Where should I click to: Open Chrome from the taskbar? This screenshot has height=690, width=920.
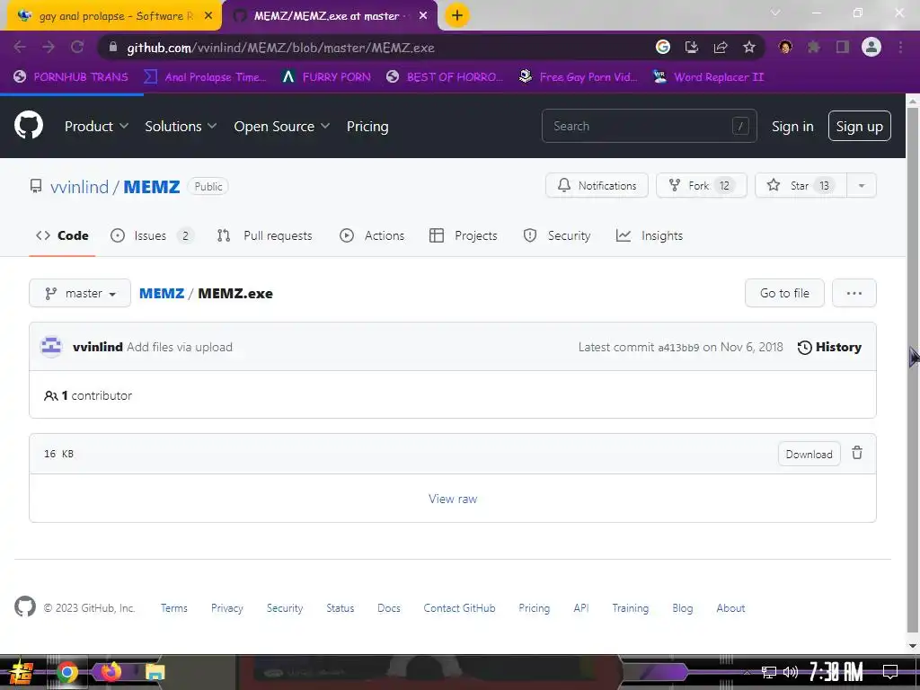pyautogui.click(x=66, y=672)
